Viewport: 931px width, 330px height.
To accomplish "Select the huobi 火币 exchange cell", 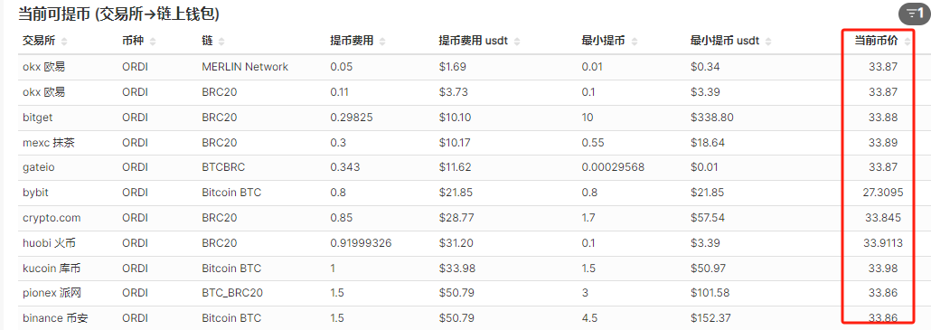I will (49, 242).
